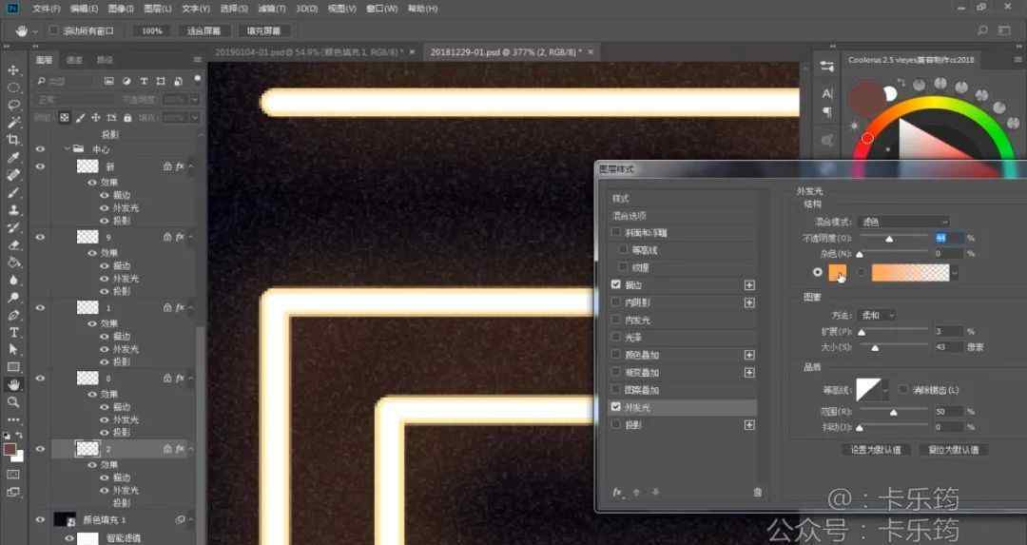Click the 100% zoom button
The height and width of the screenshot is (545, 1027).
pyautogui.click(x=152, y=30)
